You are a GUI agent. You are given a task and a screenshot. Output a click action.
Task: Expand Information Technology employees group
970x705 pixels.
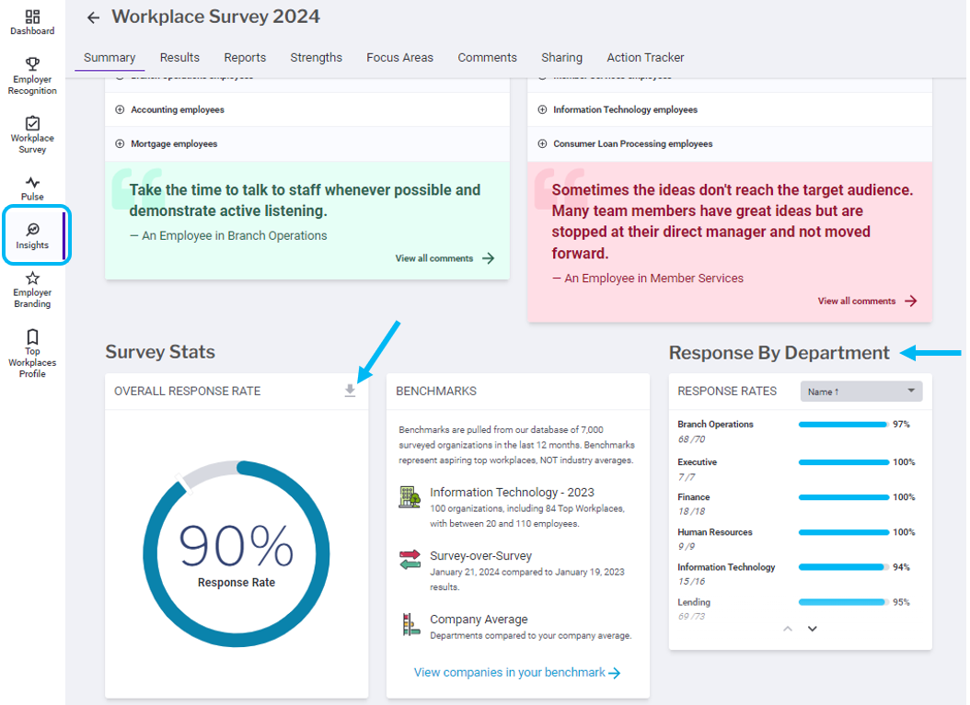(x=541, y=108)
